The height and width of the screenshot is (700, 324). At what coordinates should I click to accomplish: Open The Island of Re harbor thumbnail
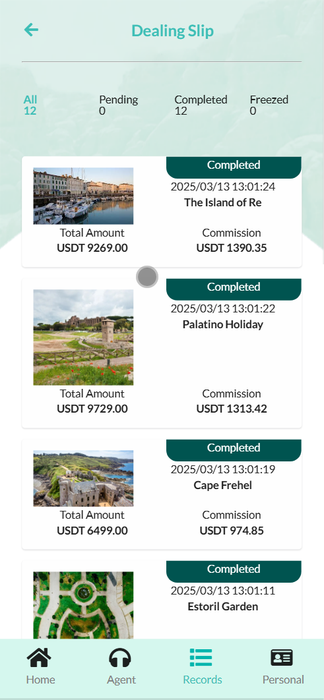tap(83, 196)
